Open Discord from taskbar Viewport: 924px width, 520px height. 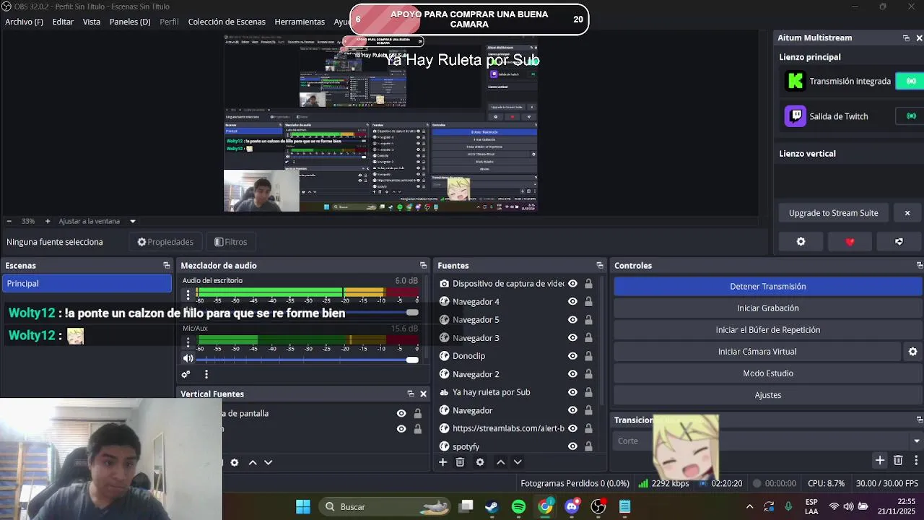(572, 507)
